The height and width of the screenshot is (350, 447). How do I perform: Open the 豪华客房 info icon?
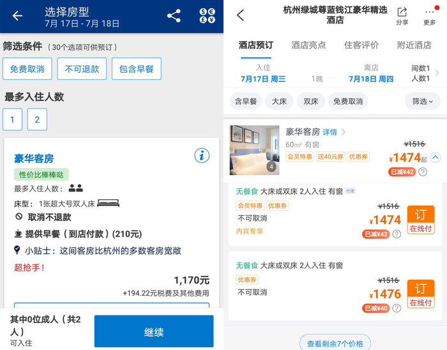pyautogui.click(x=202, y=155)
